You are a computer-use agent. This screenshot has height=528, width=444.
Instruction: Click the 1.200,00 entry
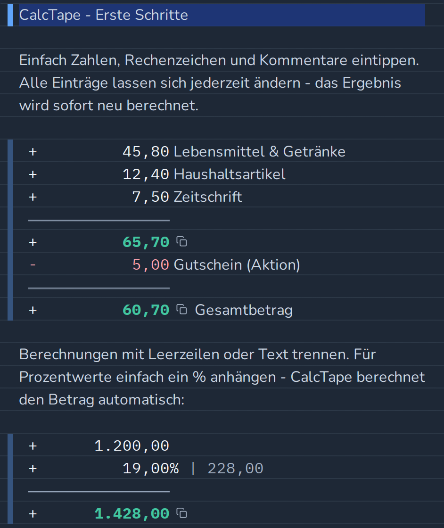pos(132,446)
